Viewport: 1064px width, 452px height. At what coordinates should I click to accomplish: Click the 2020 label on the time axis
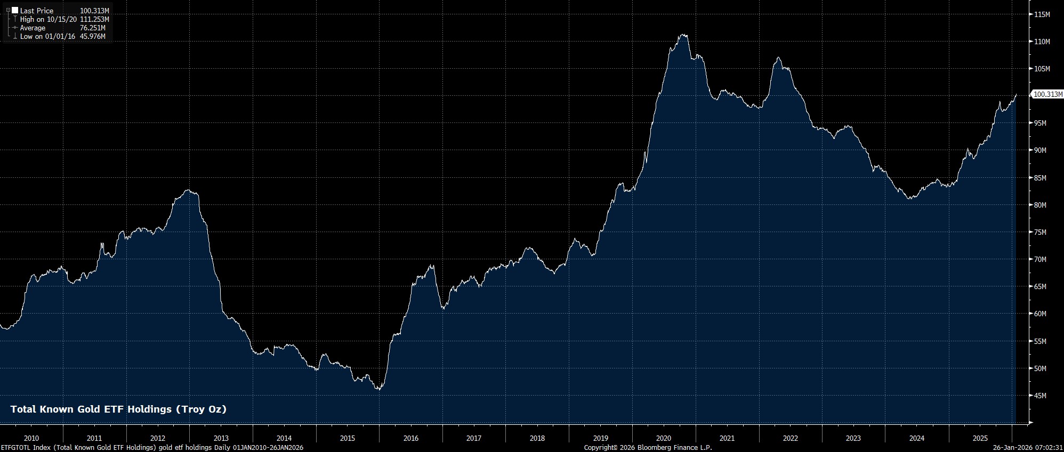click(x=664, y=438)
